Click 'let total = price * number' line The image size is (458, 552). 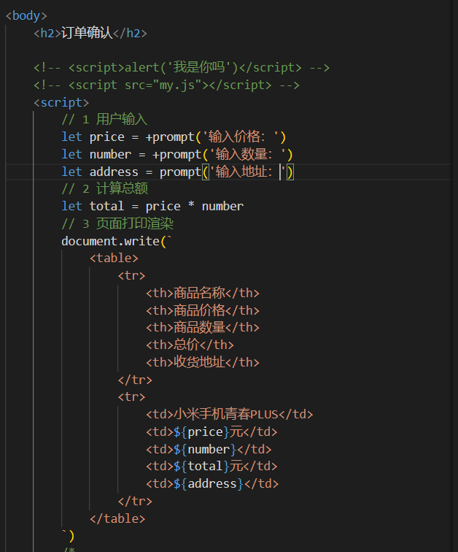click(x=152, y=206)
